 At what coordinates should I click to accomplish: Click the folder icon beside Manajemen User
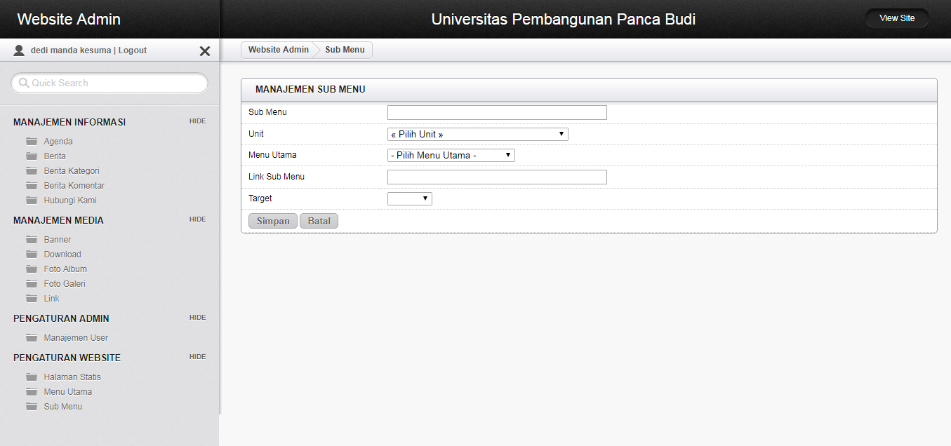32,338
